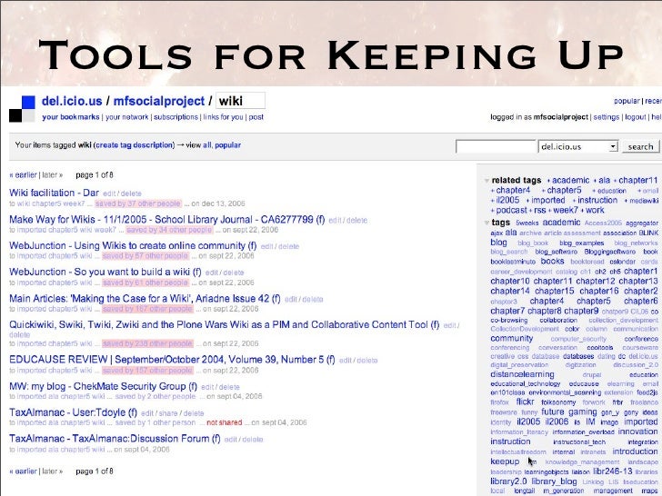Open your network page

coord(126,117)
